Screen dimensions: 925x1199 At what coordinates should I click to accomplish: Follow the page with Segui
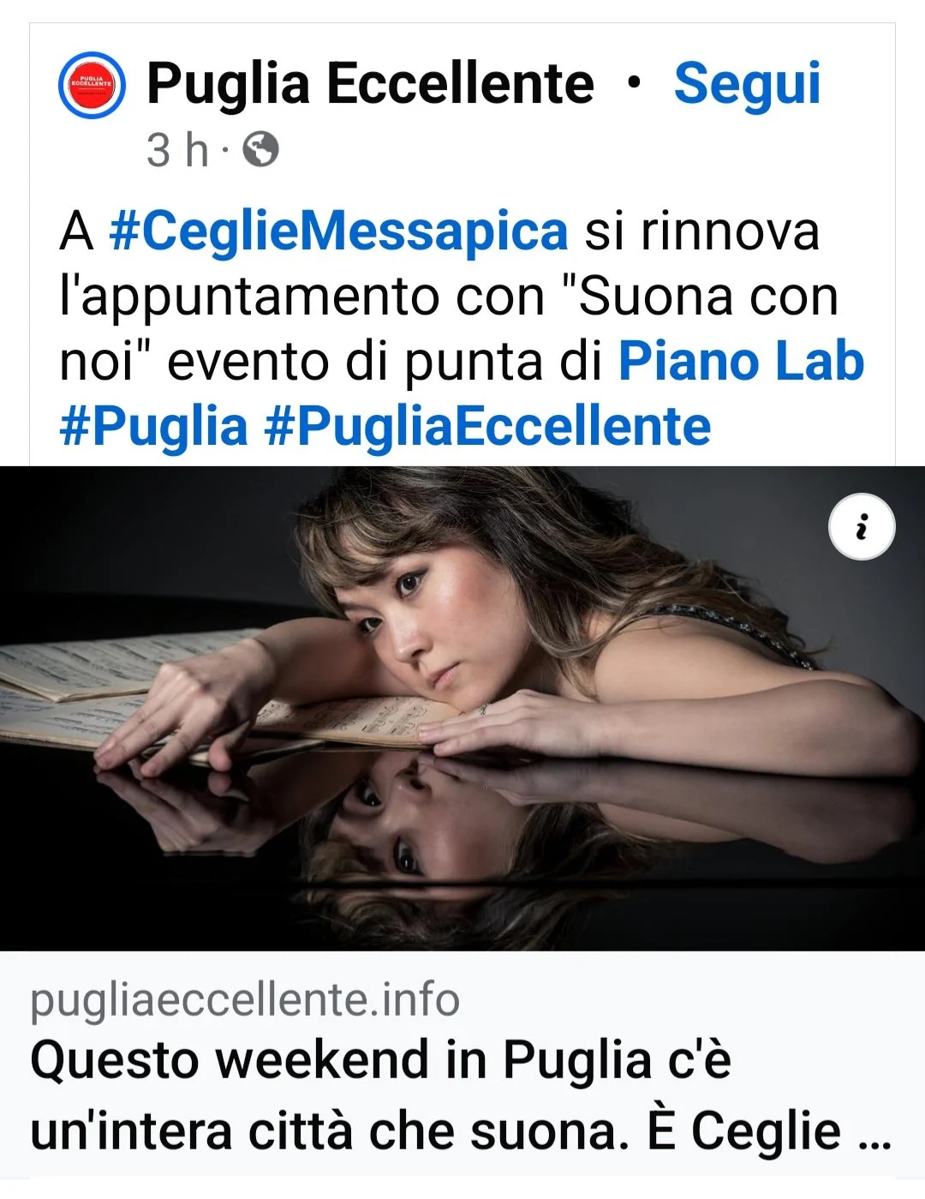click(x=747, y=83)
